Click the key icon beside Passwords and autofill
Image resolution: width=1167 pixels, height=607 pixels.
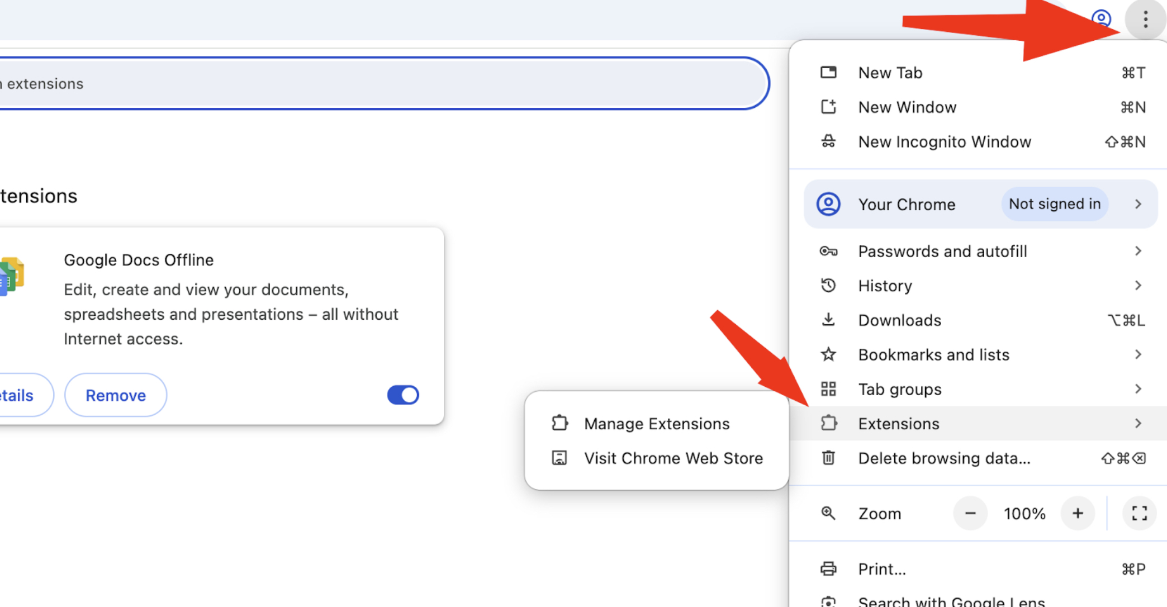828,252
